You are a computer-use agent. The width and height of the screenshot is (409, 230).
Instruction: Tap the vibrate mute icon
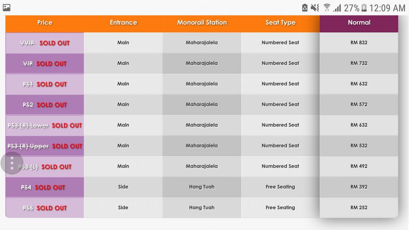pyautogui.click(x=315, y=8)
